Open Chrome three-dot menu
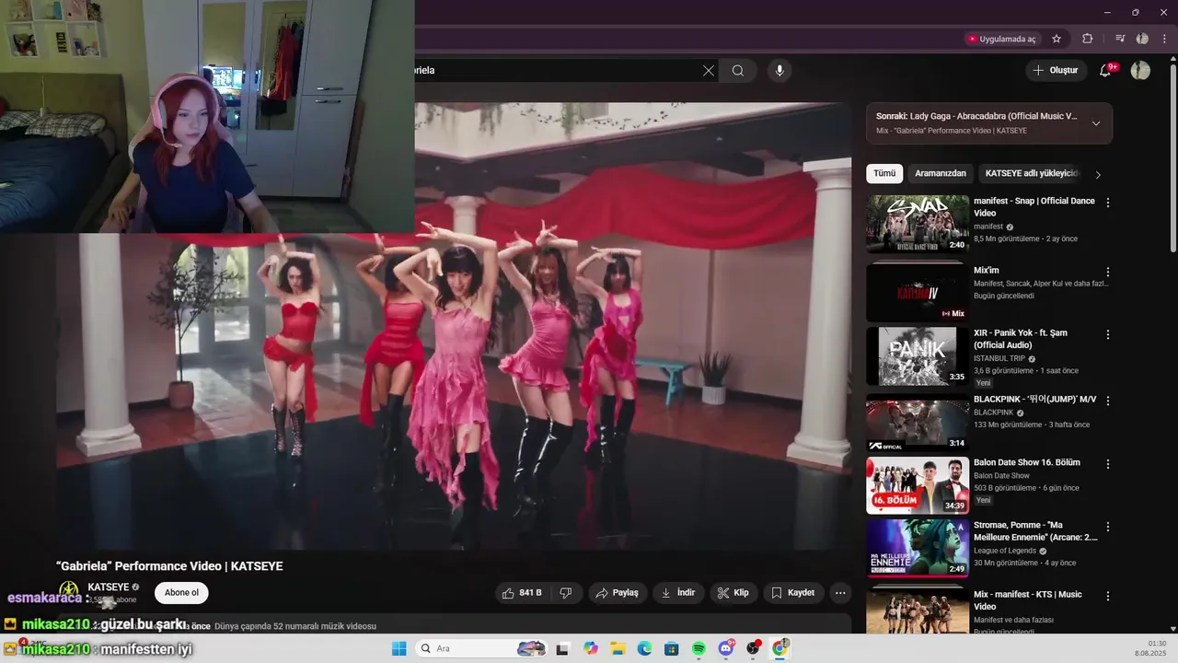The image size is (1178, 663). 1165,39
